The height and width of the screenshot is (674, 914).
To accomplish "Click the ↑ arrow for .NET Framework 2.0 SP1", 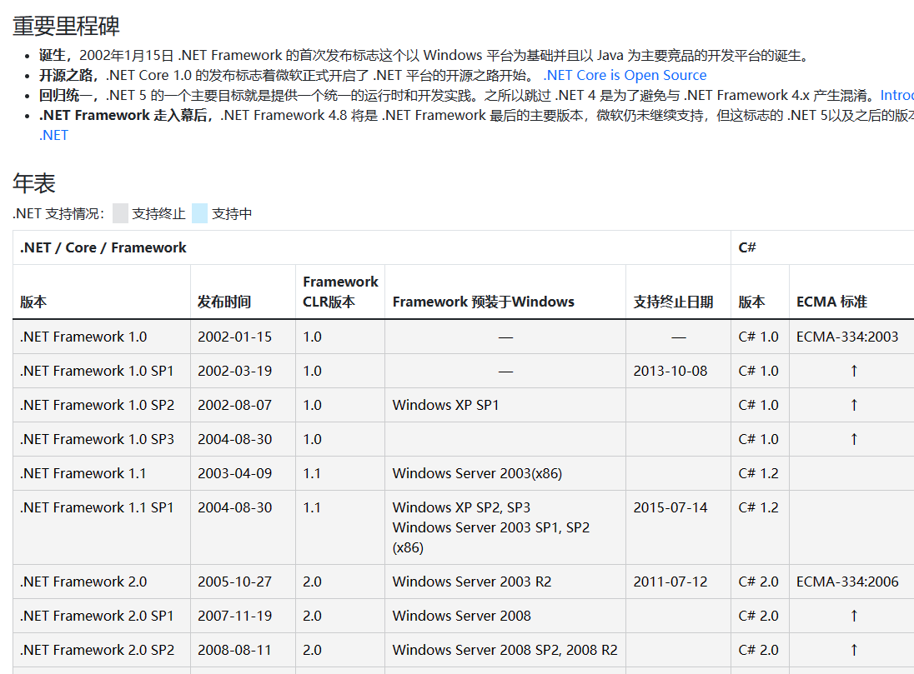I will point(853,616).
